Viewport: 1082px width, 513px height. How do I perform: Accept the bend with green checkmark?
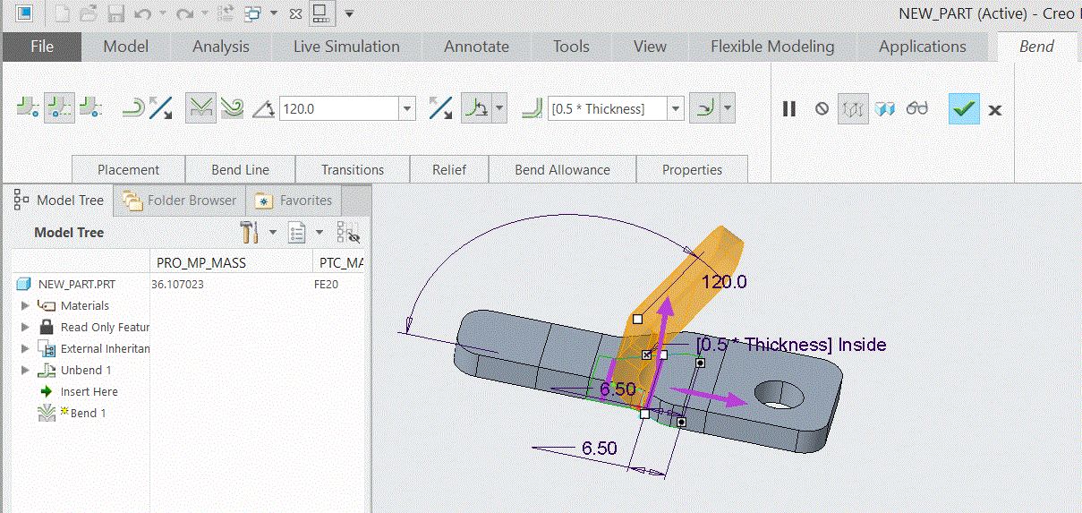(964, 108)
